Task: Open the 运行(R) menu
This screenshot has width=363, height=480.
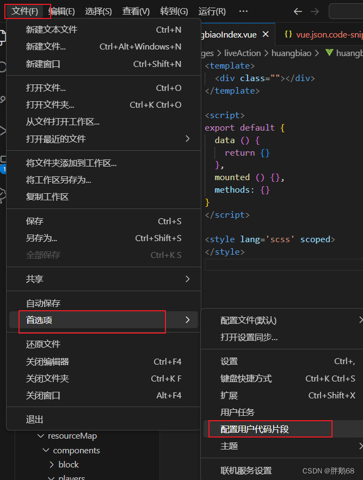Action: coord(212,11)
